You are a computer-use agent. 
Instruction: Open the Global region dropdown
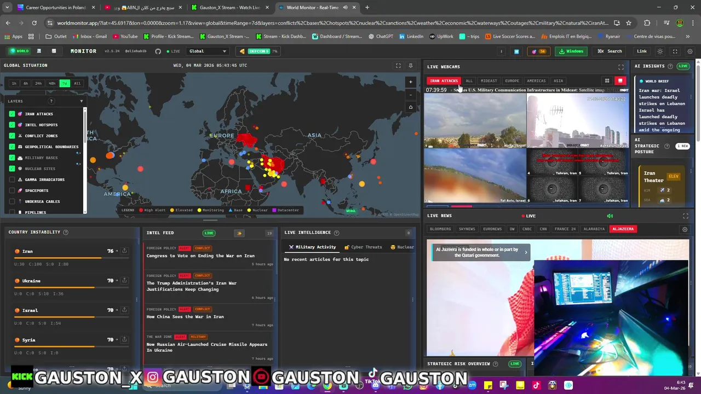click(208, 51)
